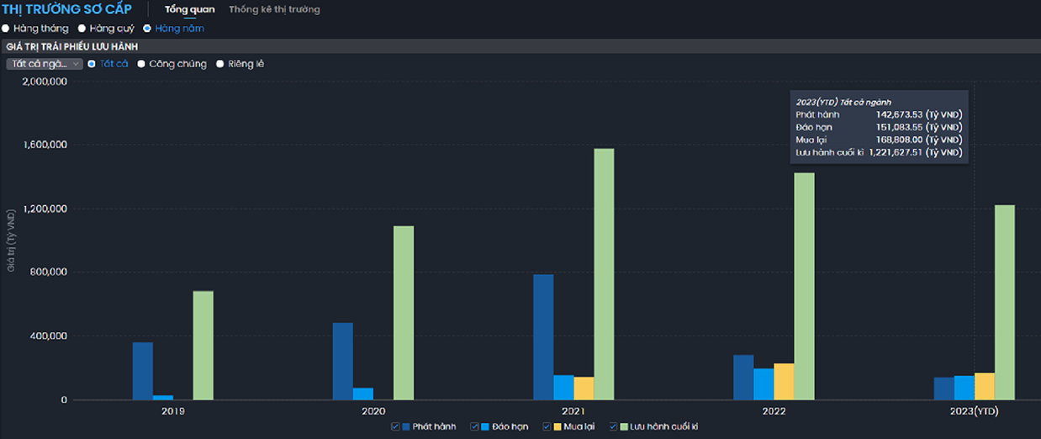
Task: Toggle the Đáo hạn legend checkbox
Action: pos(475,426)
